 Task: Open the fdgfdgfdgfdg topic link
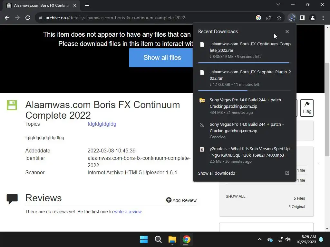point(102,124)
